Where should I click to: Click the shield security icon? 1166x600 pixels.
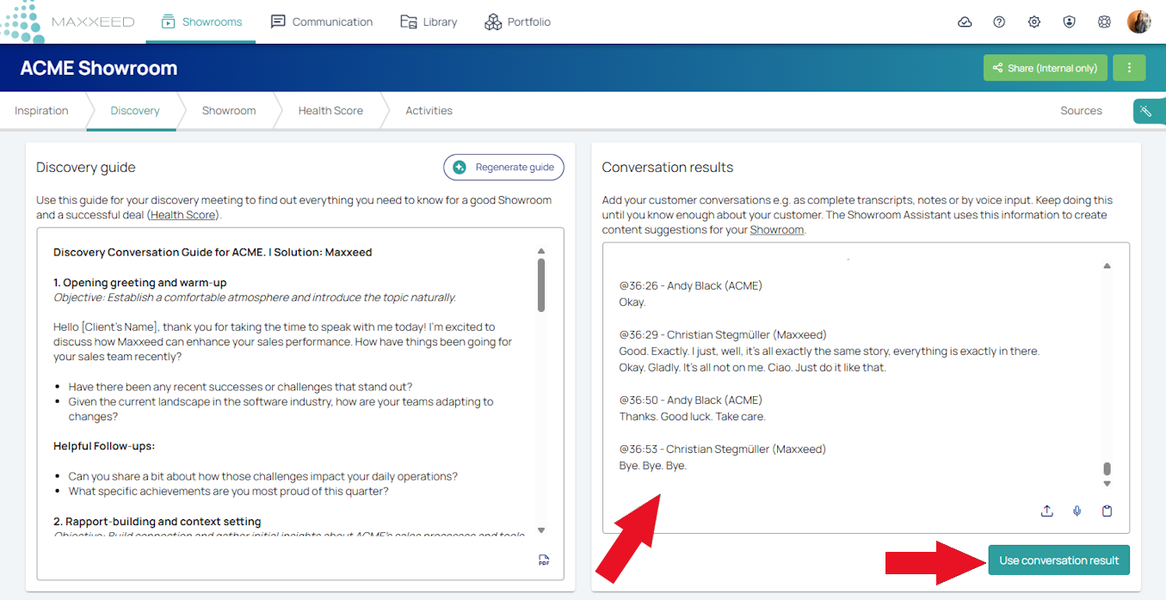[1069, 22]
